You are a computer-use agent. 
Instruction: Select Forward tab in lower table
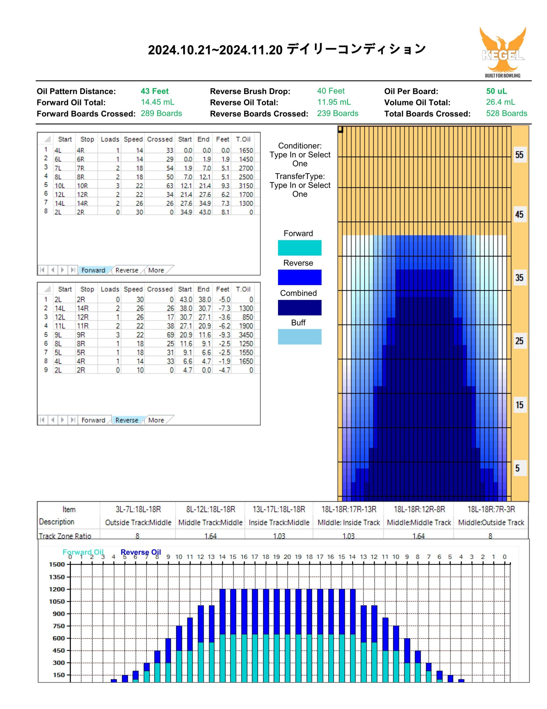pos(93,420)
